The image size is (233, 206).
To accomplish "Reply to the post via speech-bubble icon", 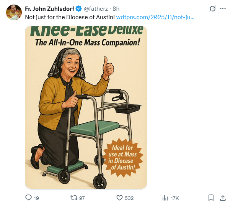I will [28, 198].
